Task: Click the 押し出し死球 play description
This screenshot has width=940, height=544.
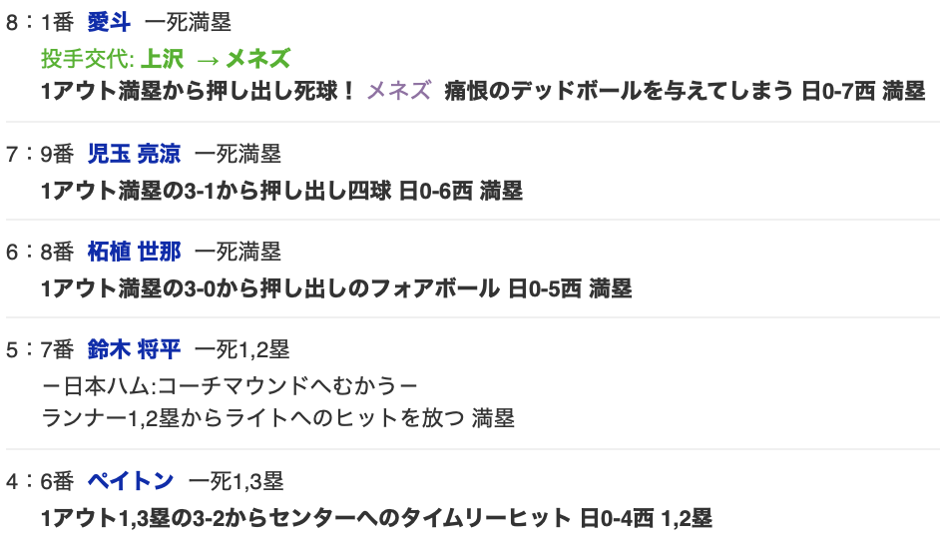Action: pyautogui.click(x=198, y=91)
